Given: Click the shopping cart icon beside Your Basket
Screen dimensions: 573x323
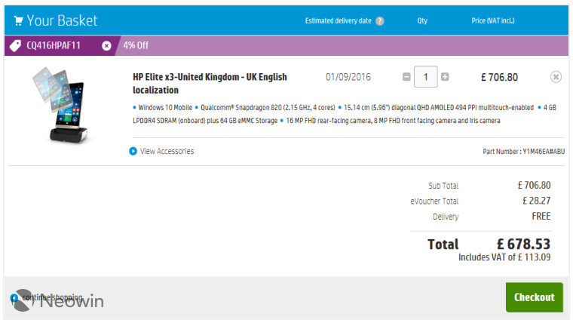Looking at the screenshot, I should (18, 21).
